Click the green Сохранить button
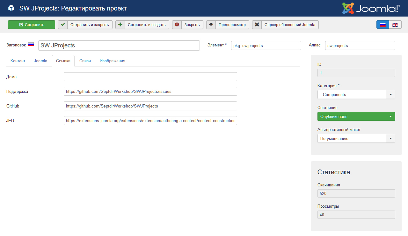Image resolution: width=408 pixels, height=236 pixels. pos(32,25)
